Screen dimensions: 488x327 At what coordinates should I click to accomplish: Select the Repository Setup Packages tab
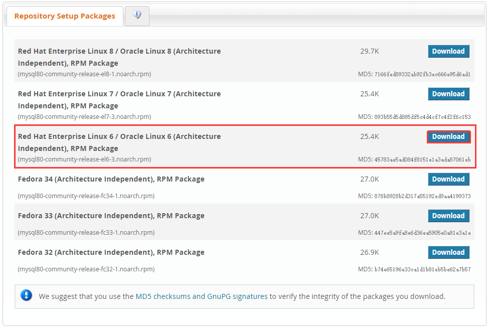[x=65, y=16]
